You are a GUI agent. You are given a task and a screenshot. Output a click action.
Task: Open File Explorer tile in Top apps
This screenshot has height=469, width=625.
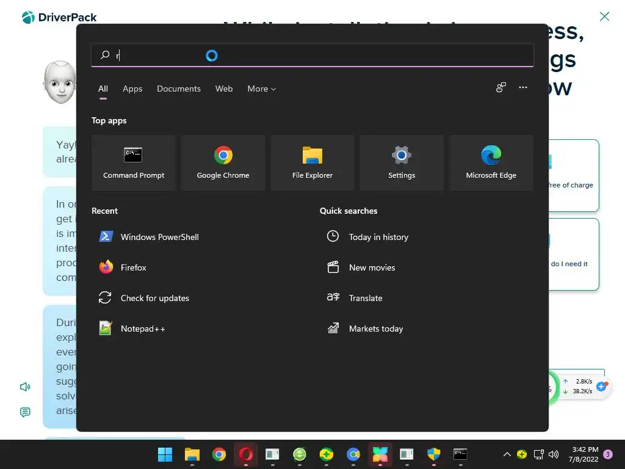tap(312, 162)
